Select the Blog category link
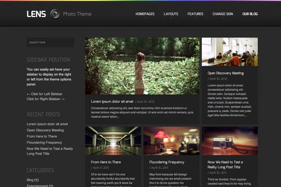Screen dimensions: 281x187 tap(30, 180)
